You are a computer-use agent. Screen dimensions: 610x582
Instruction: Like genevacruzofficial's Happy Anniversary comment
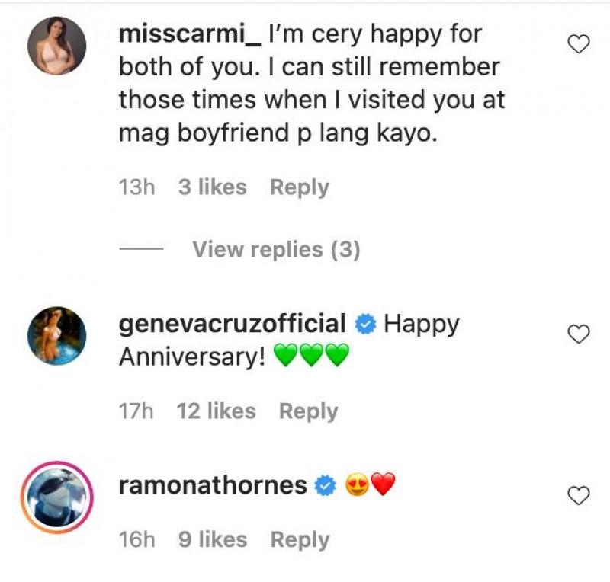(x=579, y=334)
